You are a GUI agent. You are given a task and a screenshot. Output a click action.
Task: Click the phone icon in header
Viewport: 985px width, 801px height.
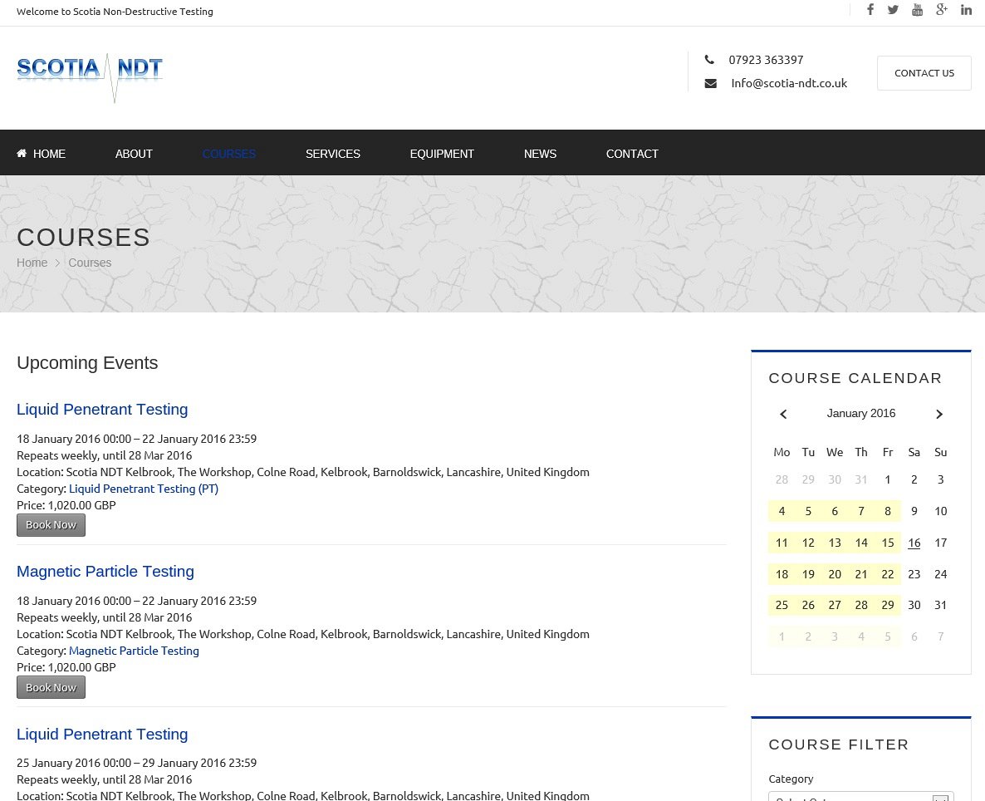pyautogui.click(x=709, y=60)
